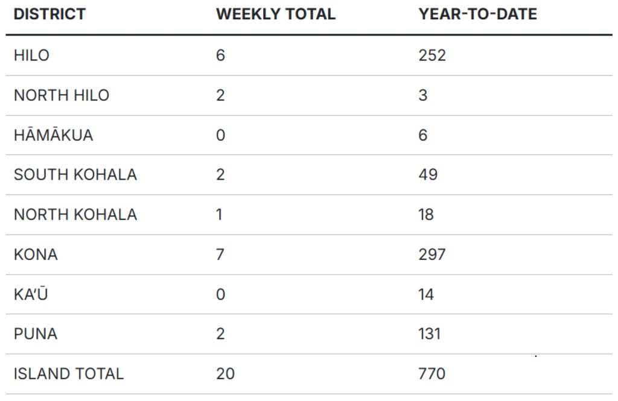This screenshot has height=401, width=618.
Task: Click the WEEKLY TOTAL column header
Action: 275,14
